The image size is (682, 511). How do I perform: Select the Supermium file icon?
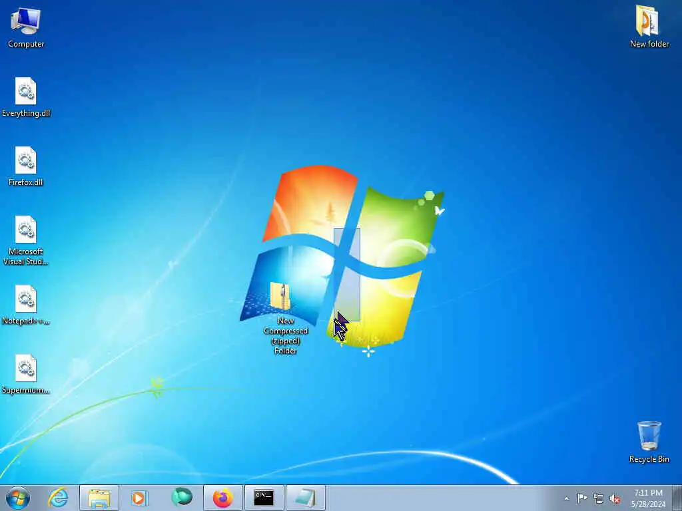(x=26, y=374)
